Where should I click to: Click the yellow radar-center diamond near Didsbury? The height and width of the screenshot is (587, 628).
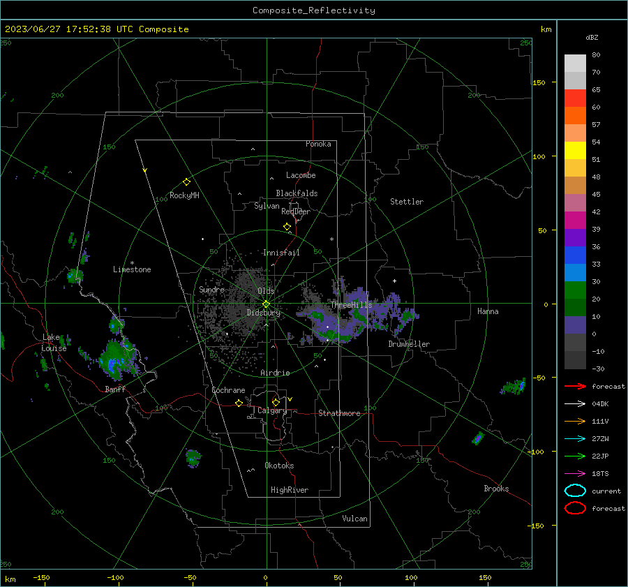[266, 304]
